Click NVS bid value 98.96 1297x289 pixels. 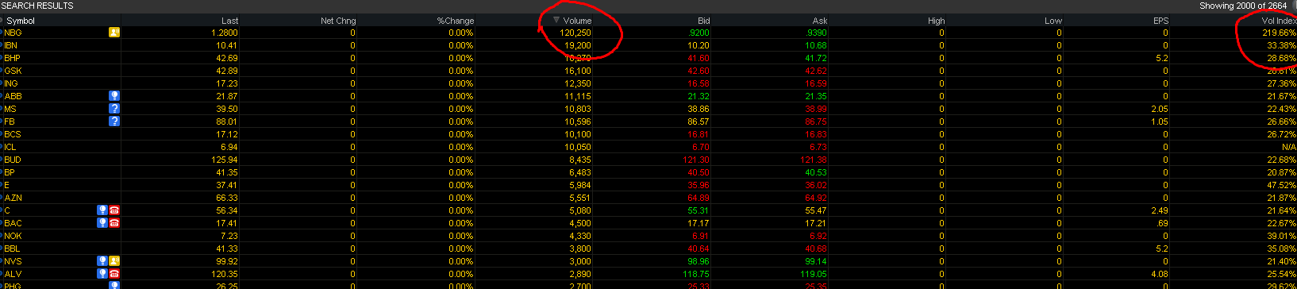[x=699, y=261]
